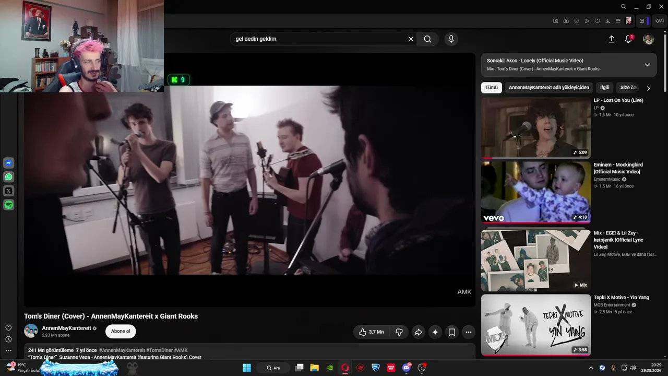Open the Opera extensions cube icon
Image resolution: width=668 pixels, height=376 pixels.
tap(642, 21)
